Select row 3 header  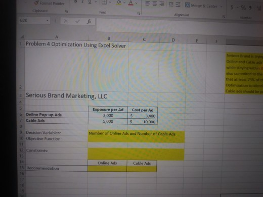click(21, 95)
